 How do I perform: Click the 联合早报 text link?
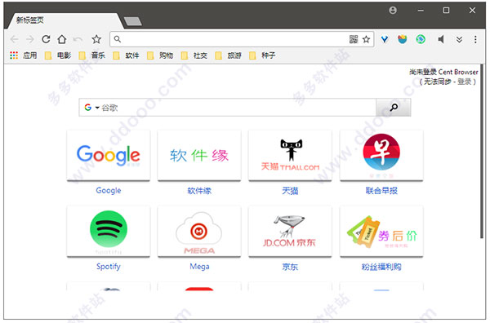tap(381, 191)
